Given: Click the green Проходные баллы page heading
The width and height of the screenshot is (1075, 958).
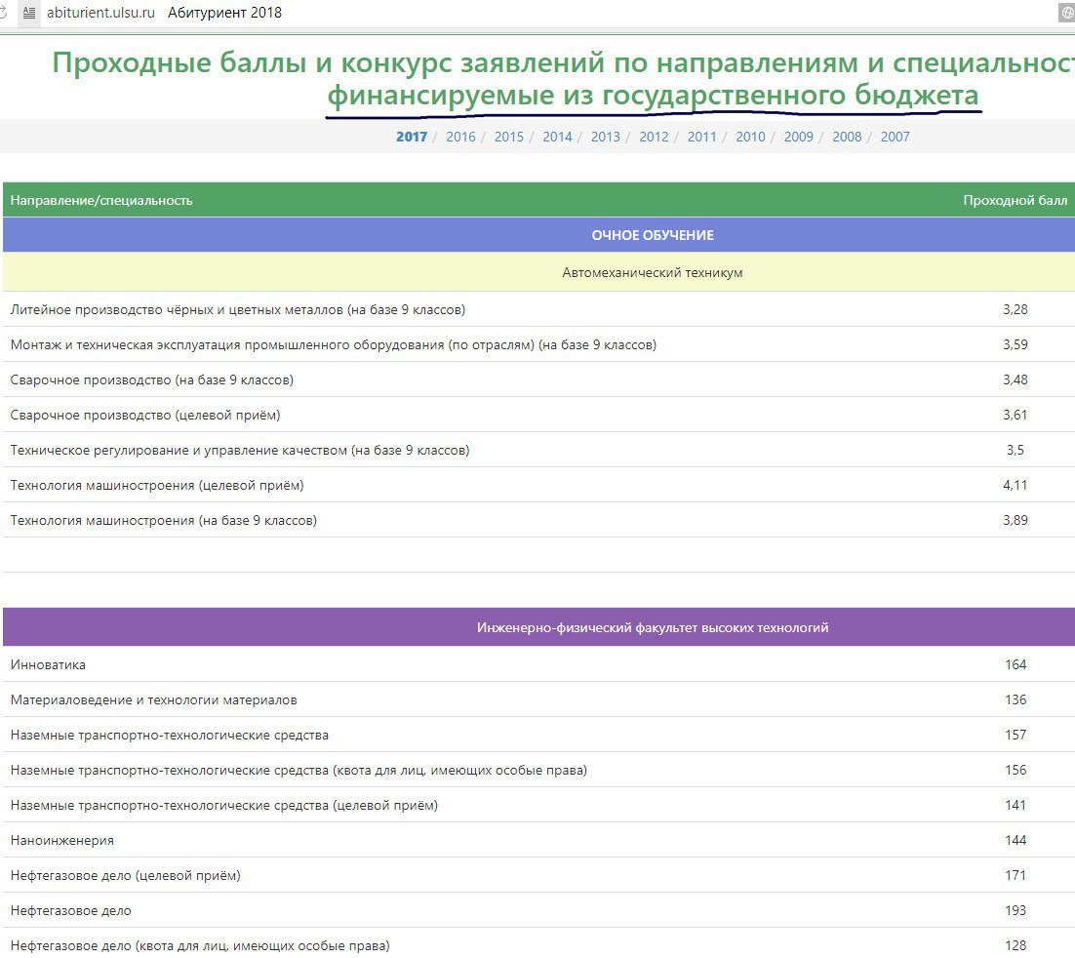Looking at the screenshot, I should pyautogui.click(x=564, y=79).
